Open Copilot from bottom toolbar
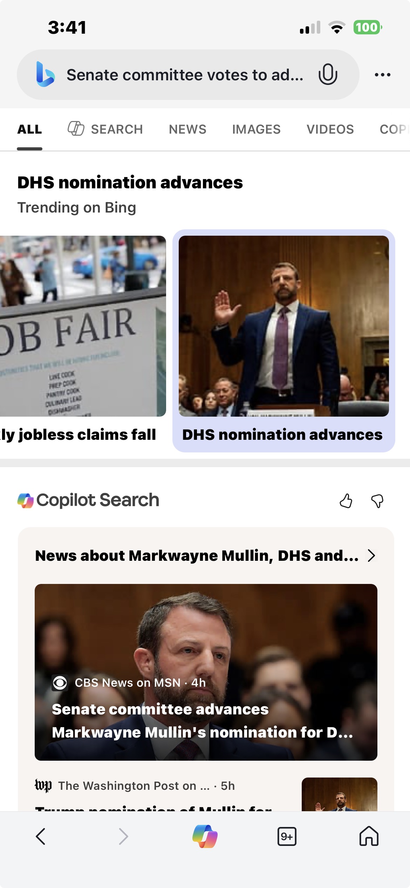410x888 pixels. point(205,836)
